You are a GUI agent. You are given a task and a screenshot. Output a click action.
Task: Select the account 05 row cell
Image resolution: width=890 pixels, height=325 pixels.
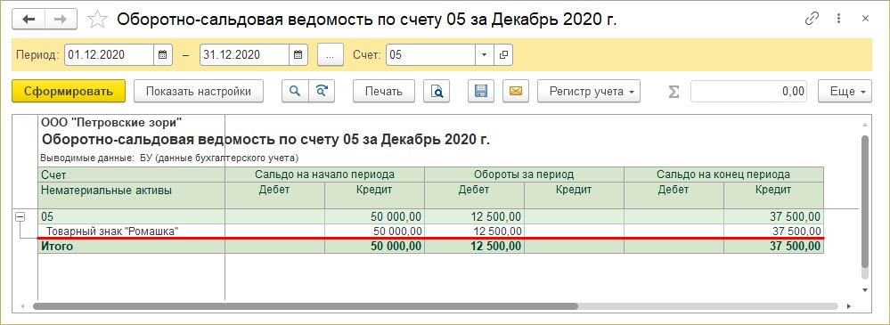[132, 216]
